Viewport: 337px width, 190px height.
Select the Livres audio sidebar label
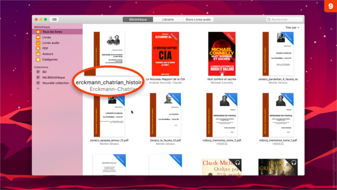pos(51,43)
